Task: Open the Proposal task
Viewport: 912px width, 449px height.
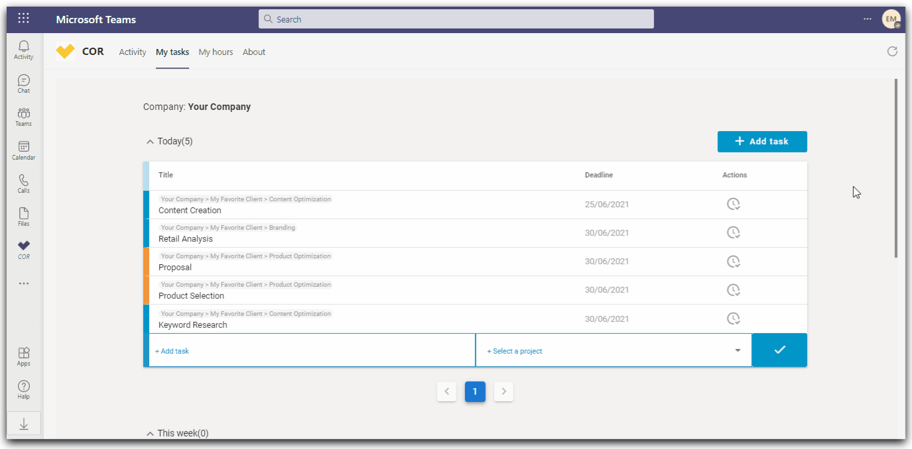Action: pyautogui.click(x=175, y=268)
